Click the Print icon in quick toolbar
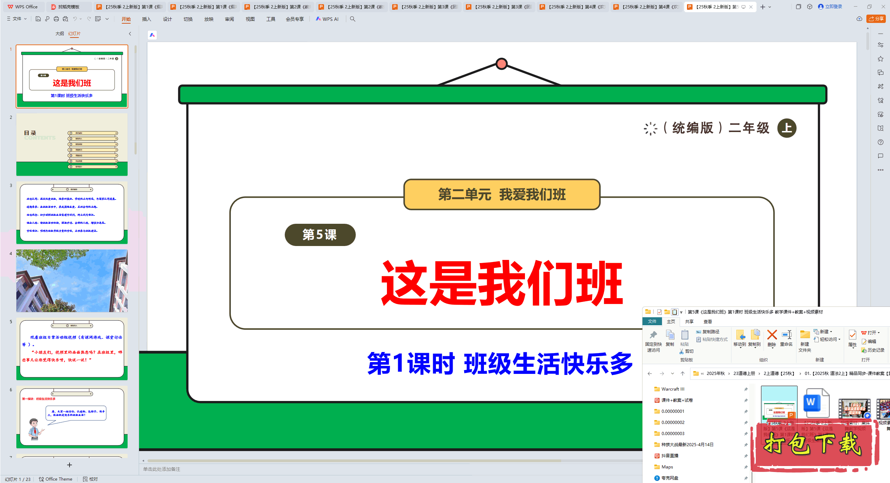890x483 pixels. point(56,19)
